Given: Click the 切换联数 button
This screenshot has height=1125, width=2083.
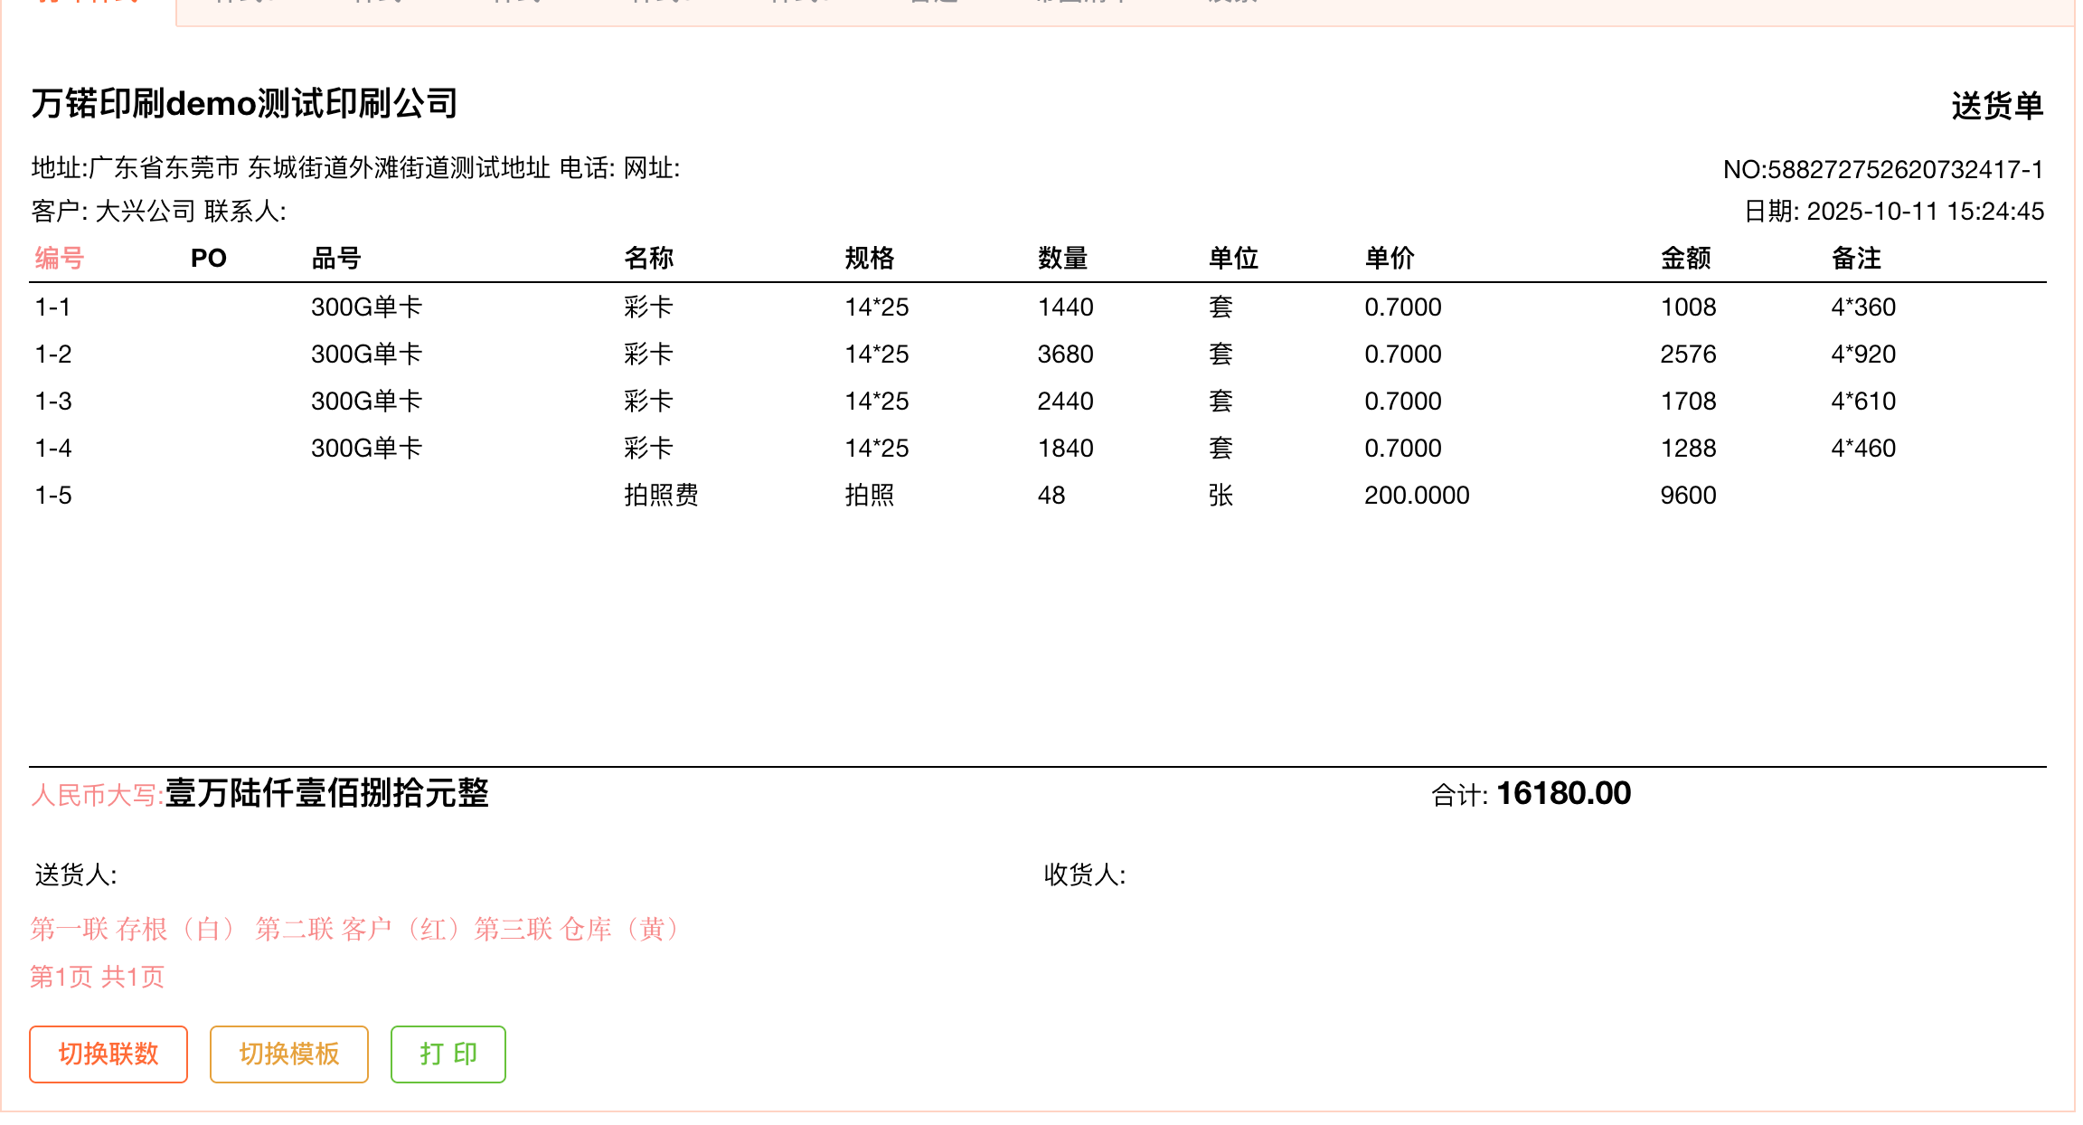Looking at the screenshot, I should point(108,1054).
